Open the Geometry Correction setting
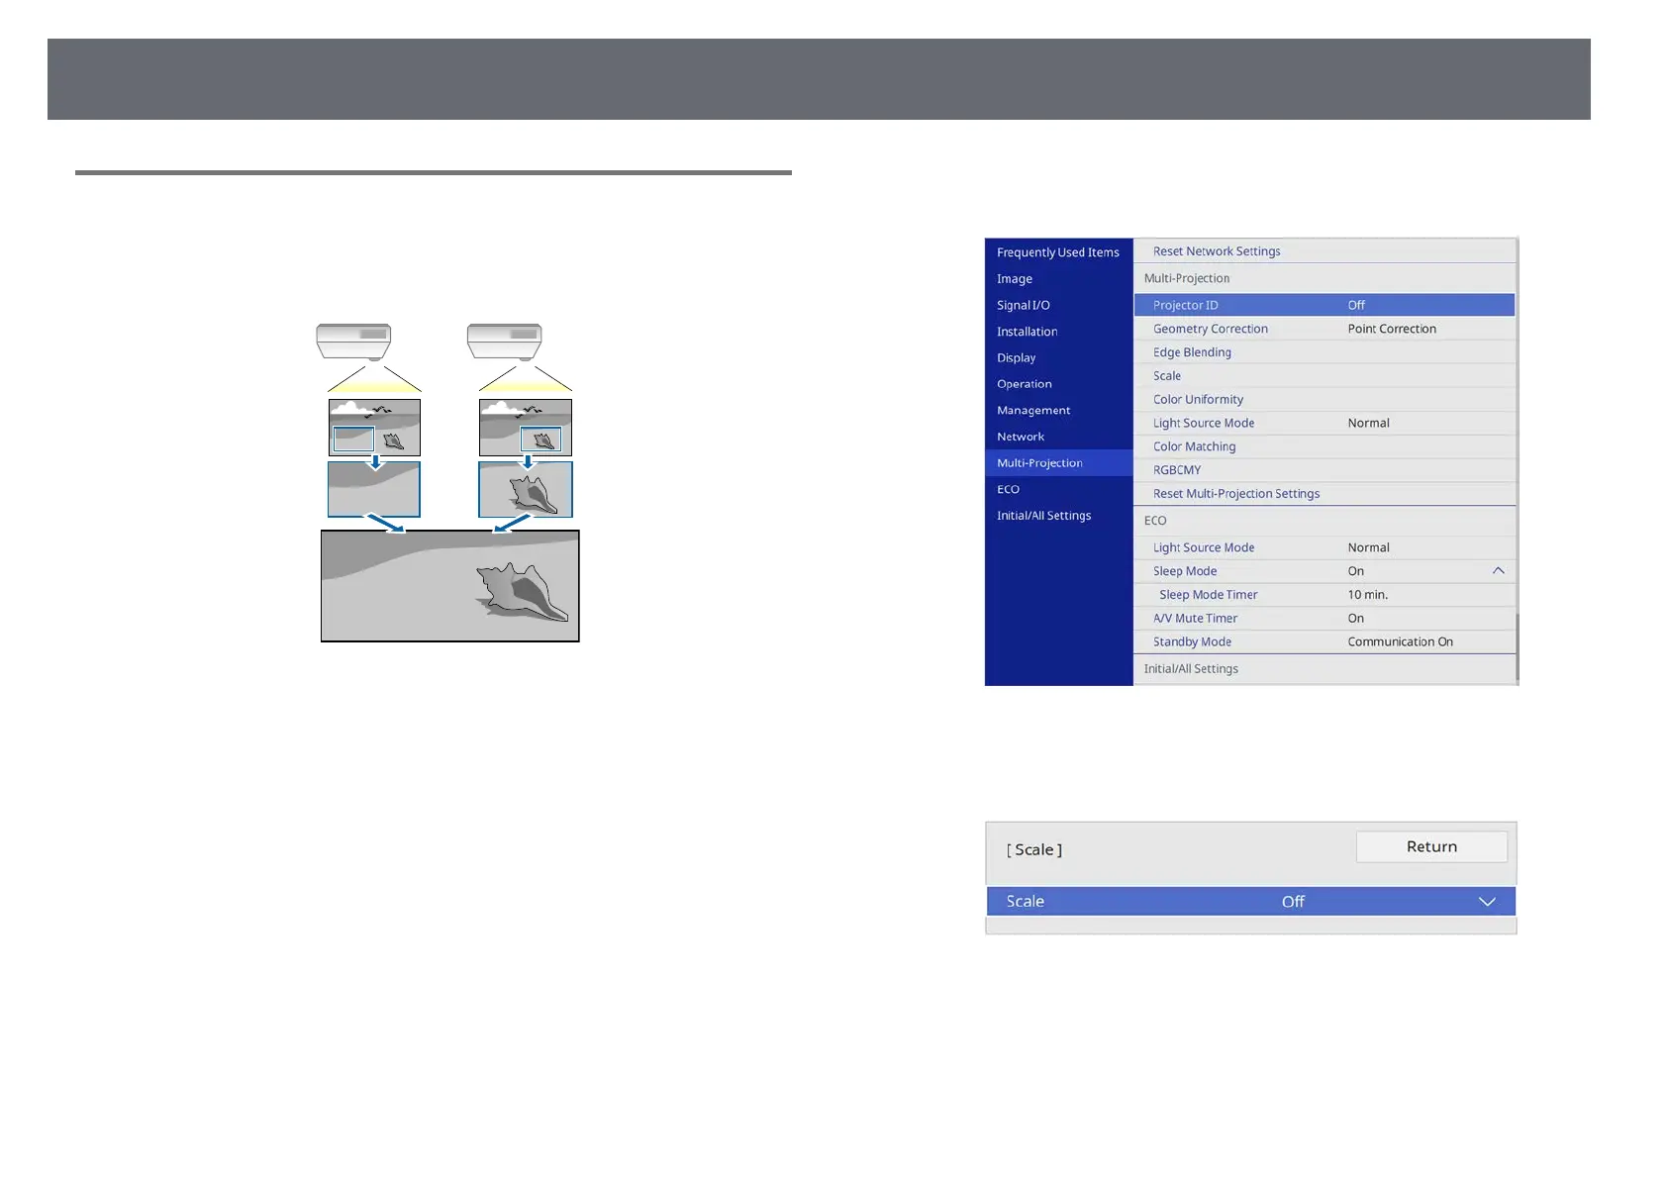 pos(1324,329)
